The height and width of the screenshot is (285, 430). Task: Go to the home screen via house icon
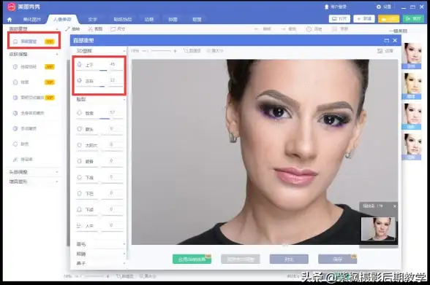click(10, 20)
